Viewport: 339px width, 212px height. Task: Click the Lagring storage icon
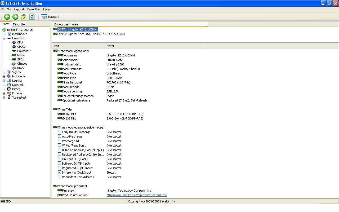coord(9,81)
